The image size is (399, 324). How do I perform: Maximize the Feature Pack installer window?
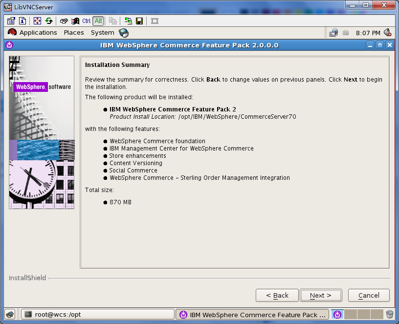click(380, 45)
